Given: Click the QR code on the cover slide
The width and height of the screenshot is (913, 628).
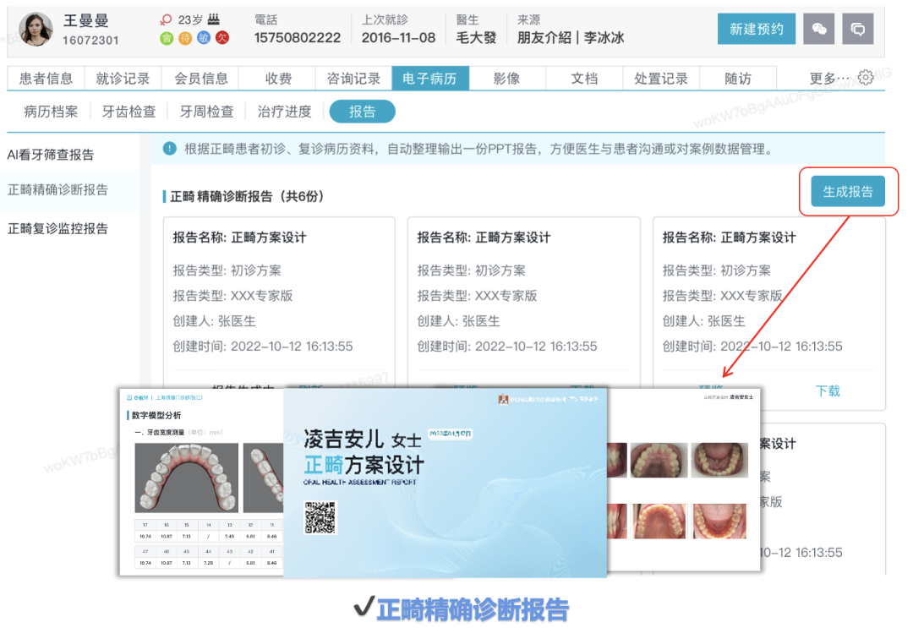Looking at the screenshot, I should (320, 517).
